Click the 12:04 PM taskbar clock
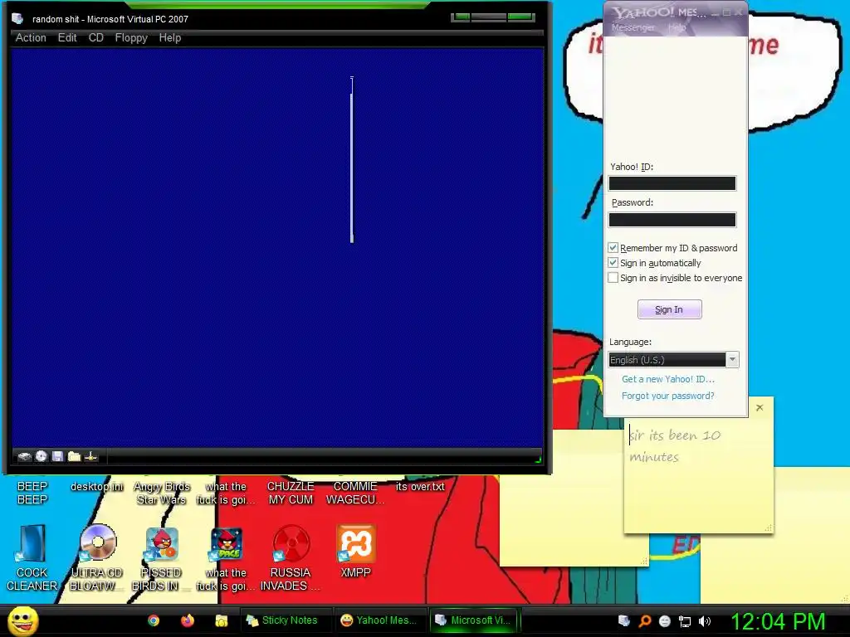Screen dimensions: 850x637 (x=778, y=621)
